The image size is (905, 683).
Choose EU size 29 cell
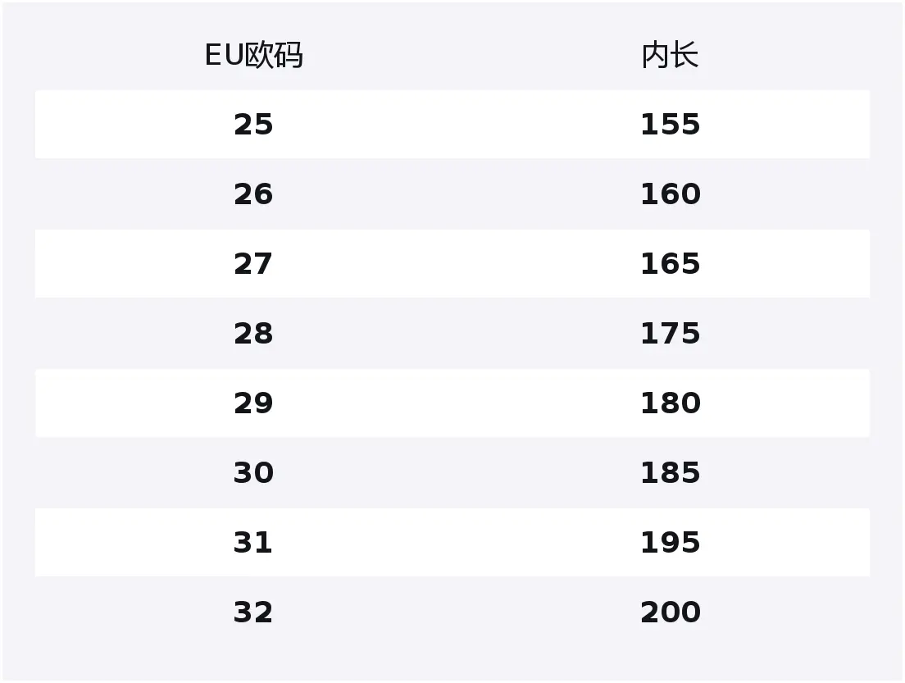[253, 403]
